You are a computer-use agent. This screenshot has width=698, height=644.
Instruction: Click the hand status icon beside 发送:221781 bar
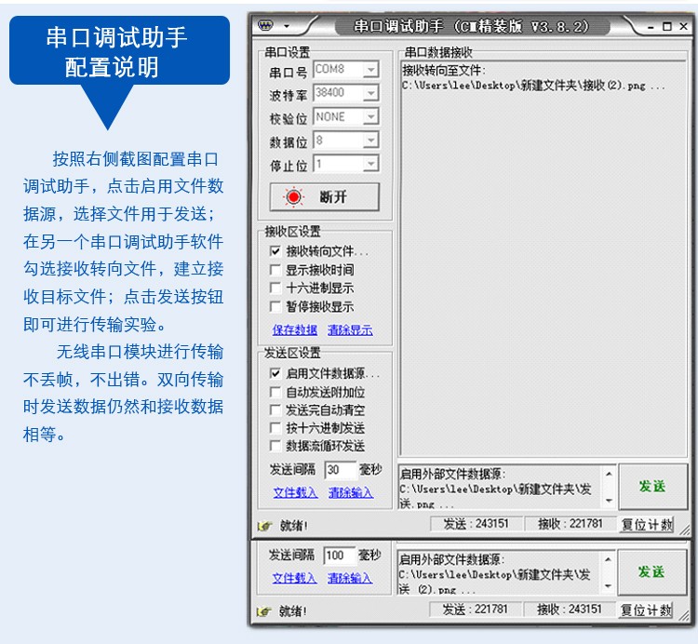tap(264, 611)
